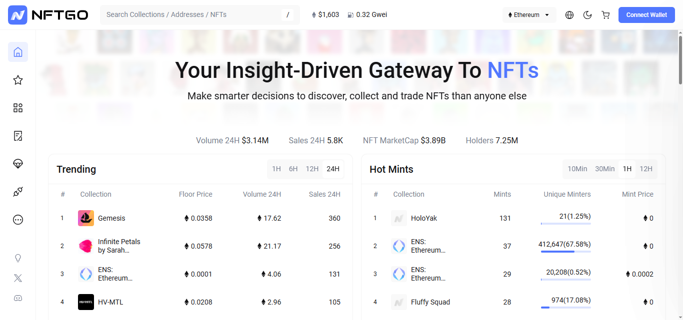Click Infinite Petals volume 21.17
The width and height of the screenshot is (683, 320).
point(269,246)
